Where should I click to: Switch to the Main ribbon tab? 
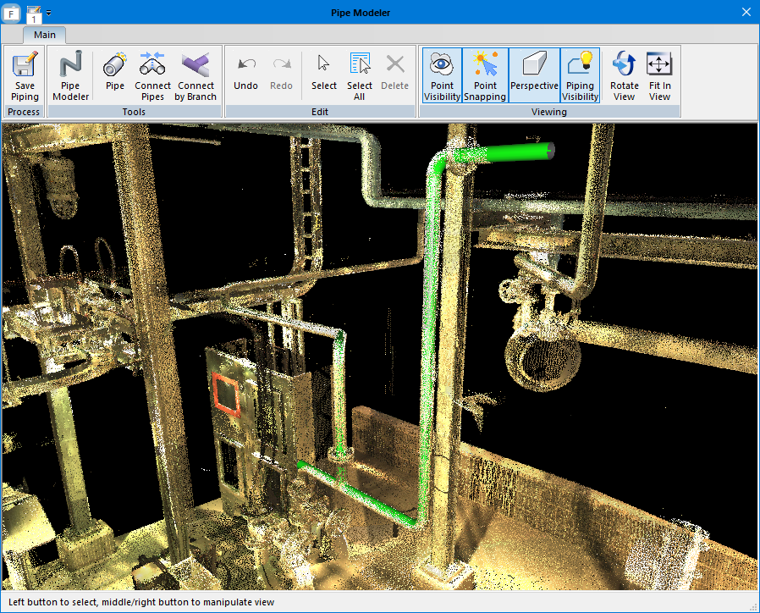tap(45, 35)
